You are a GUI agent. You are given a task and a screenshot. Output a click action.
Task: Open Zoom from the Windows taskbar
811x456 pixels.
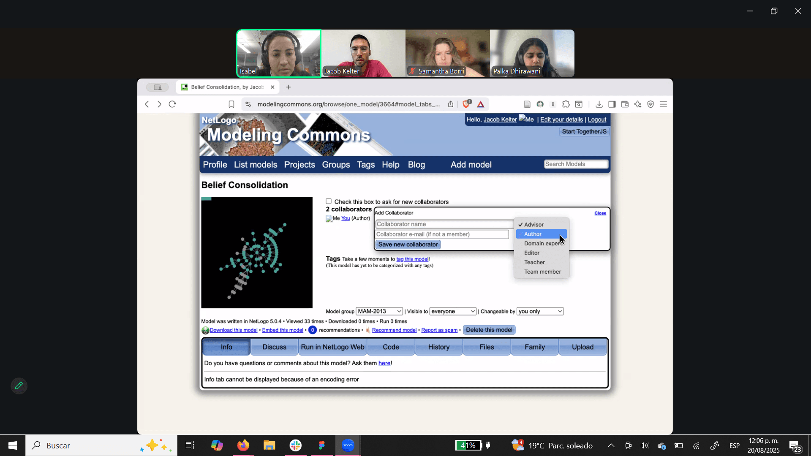tap(348, 445)
